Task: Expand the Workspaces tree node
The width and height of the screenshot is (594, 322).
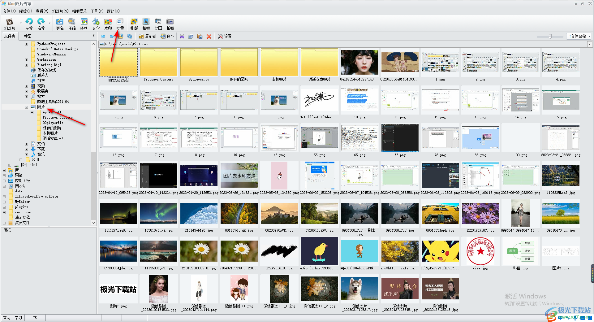Action: [26, 60]
